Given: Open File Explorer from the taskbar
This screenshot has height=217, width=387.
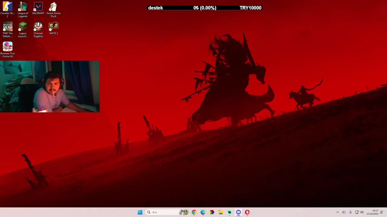Looking at the screenshot, I should coord(221,212).
